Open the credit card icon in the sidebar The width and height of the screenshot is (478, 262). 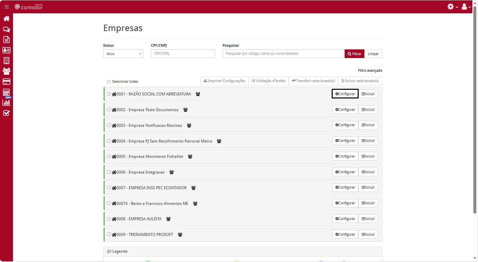pos(6,82)
